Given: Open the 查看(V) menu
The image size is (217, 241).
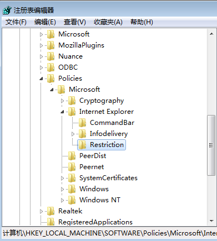Looking at the screenshot, I should click(75, 22).
